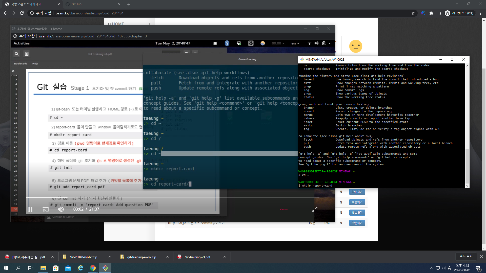Click 학습하기 button for lecture 10
This screenshot has width=486, height=273.
pyautogui.click(x=357, y=223)
